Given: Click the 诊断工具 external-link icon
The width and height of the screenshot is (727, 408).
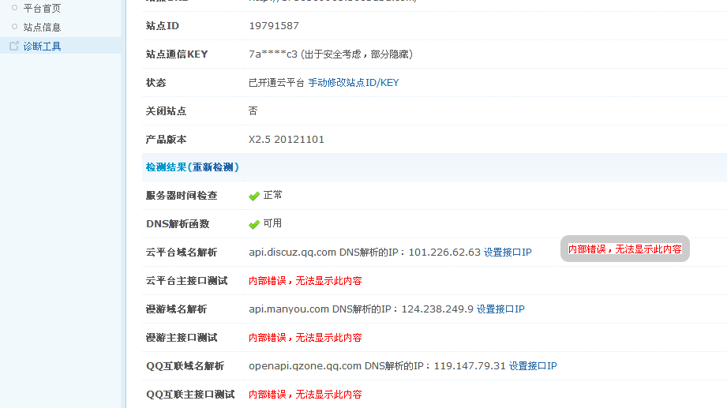Looking at the screenshot, I should tap(14, 46).
